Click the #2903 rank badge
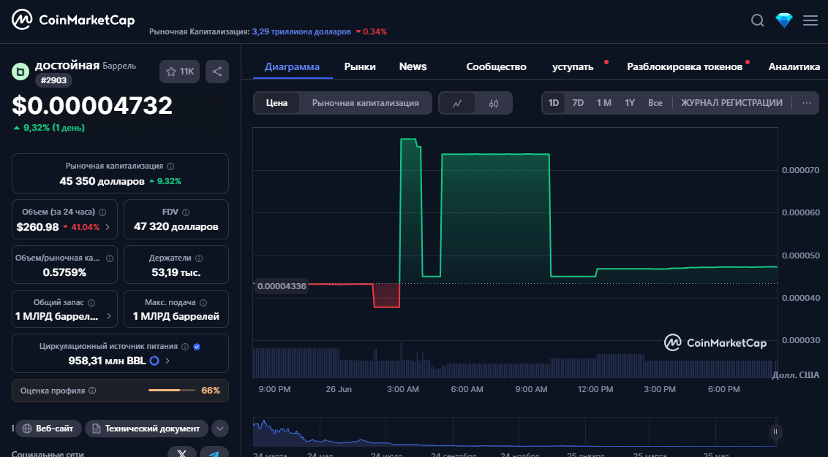Image resolution: width=828 pixels, height=457 pixels. coord(54,80)
